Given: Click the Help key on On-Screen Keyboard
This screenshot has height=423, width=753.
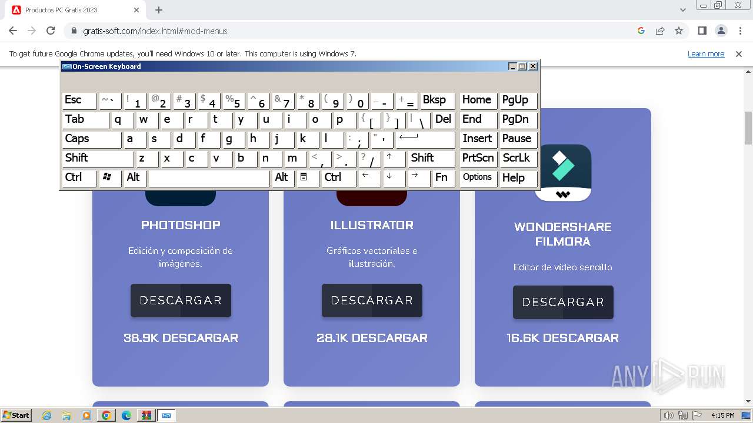Looking at the screenshot, I should (x=518, y=178).
